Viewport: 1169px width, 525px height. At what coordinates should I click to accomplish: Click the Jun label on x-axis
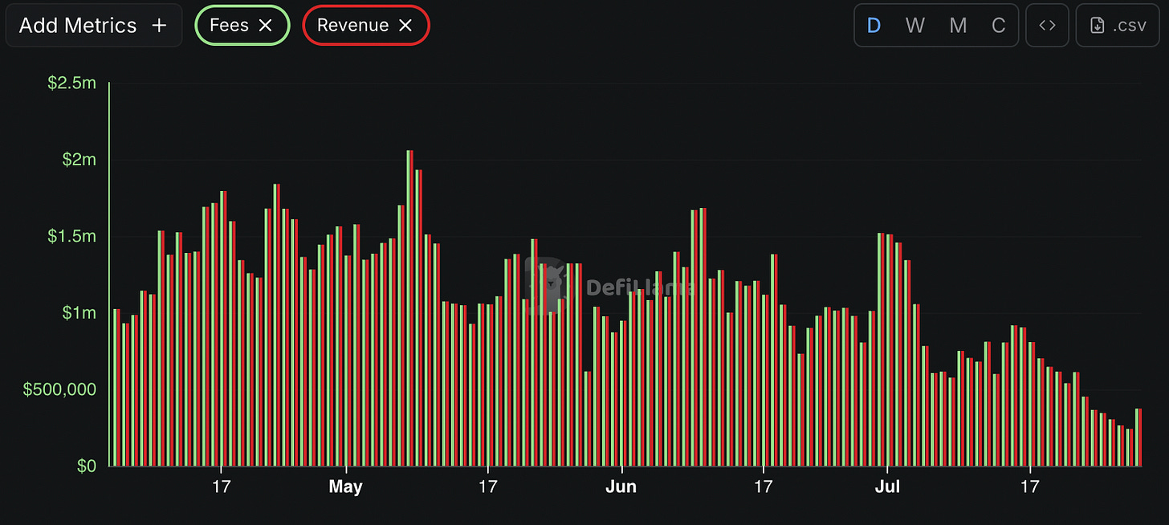pyautogui.click(x=622, y=487)
